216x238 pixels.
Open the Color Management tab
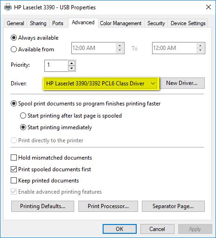[121, 23]
